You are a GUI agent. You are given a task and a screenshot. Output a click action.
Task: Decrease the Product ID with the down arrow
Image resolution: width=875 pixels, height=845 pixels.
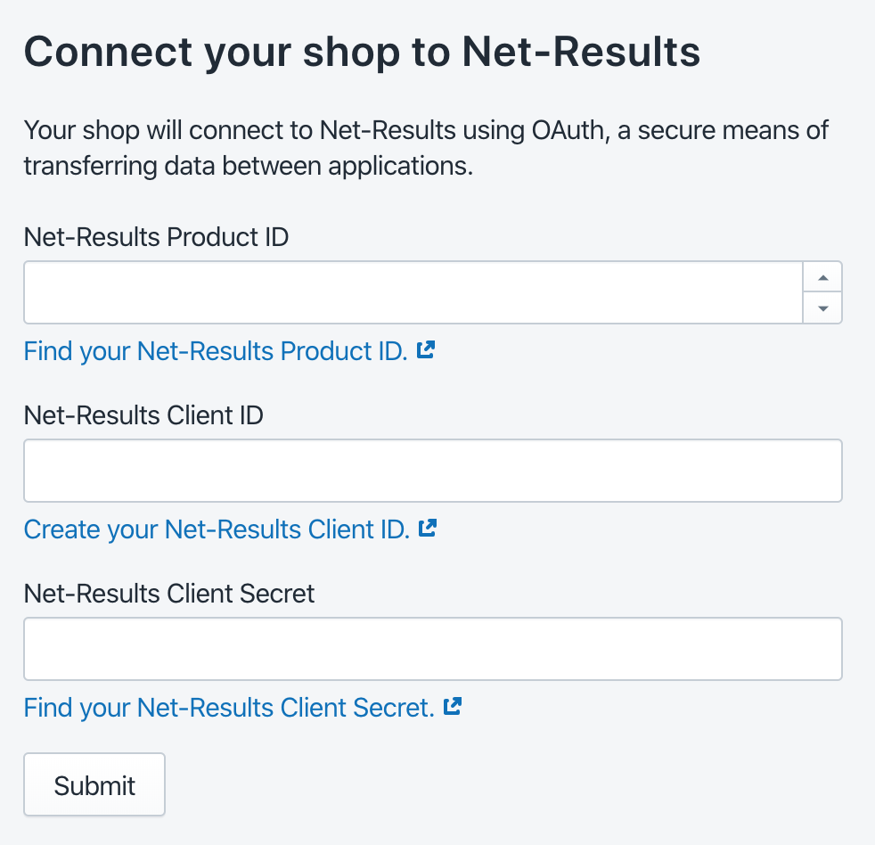coord(822,308)
